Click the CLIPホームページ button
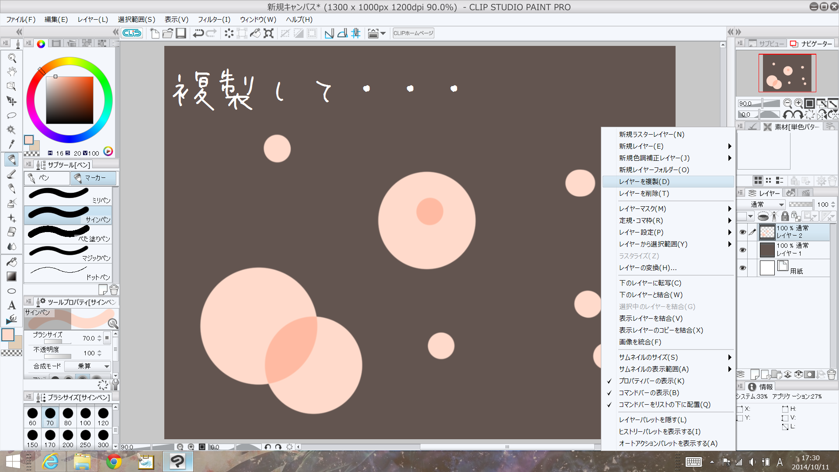The width and height of the screenshot is (839, 472). [413, 33]
